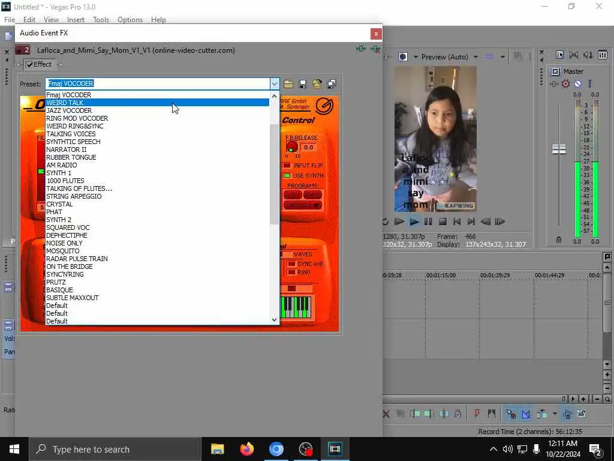Click the vocoder piano keyboard

pos(296,307)
